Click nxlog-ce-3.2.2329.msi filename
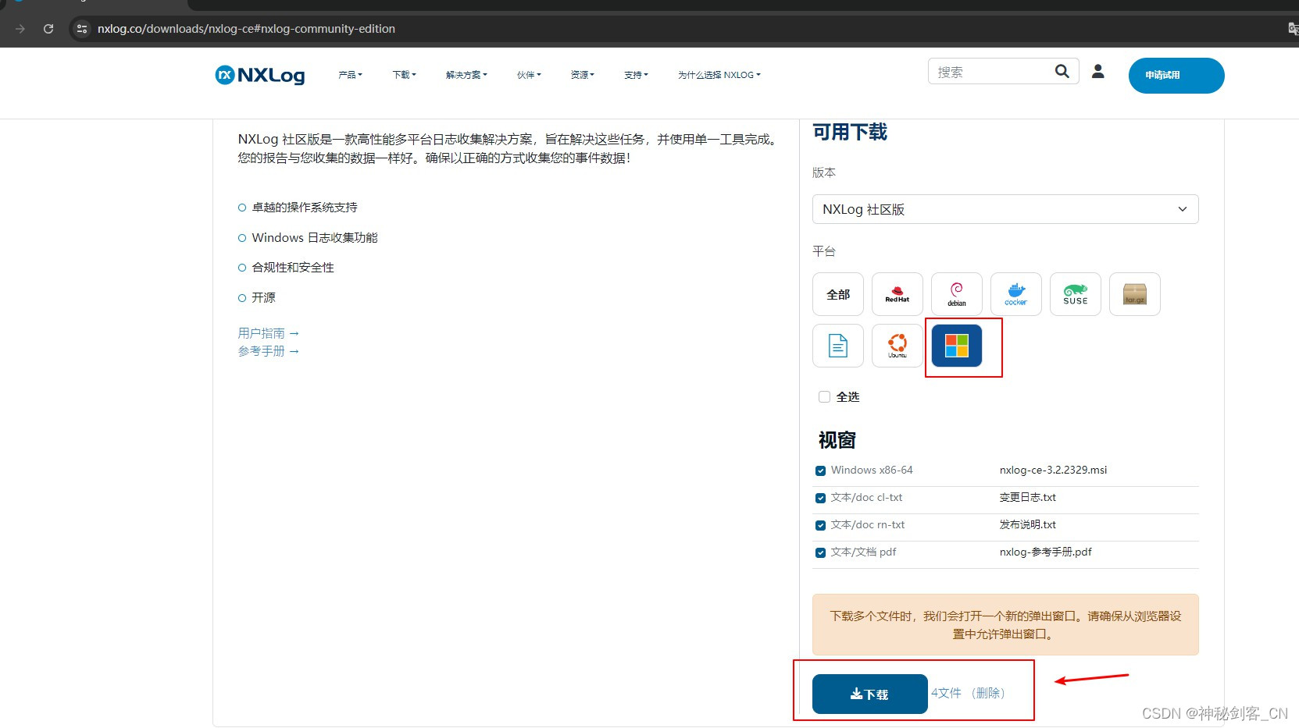This screenshot has width=1299, height=728. tap(1053, 470)
